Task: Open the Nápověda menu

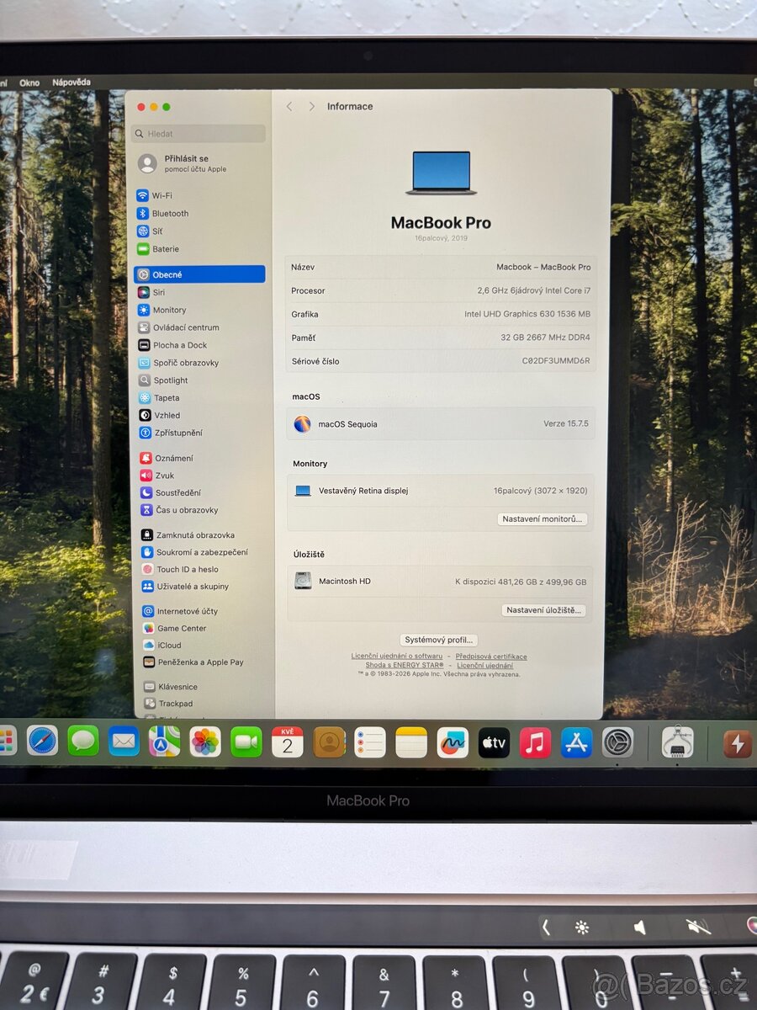Action: pyautogui.click(x=71, y=82)
